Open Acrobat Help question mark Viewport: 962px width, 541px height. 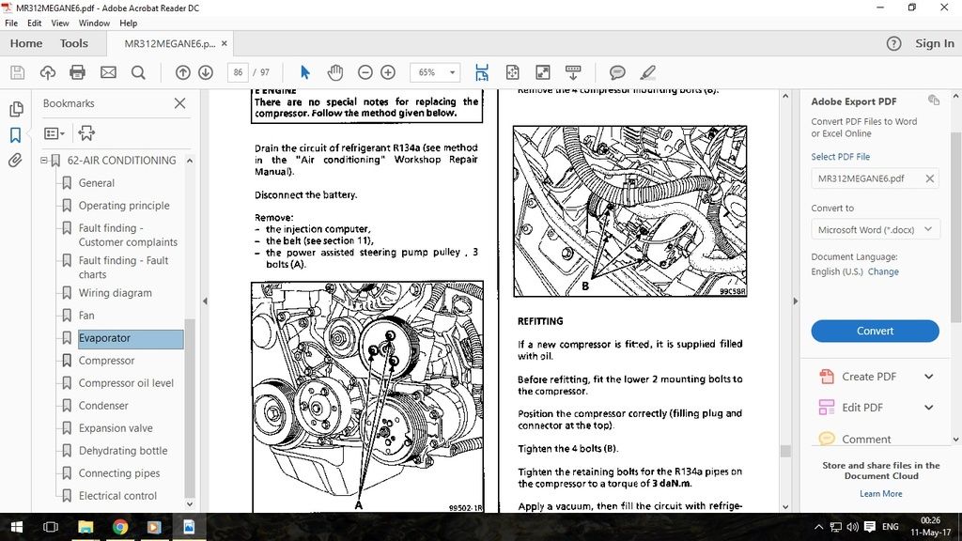894,43
